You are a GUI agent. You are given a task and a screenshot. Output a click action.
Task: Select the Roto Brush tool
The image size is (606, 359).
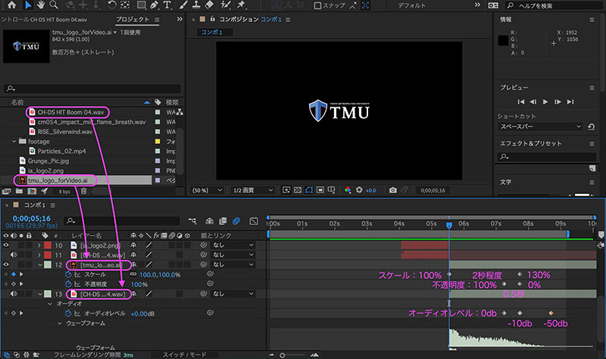(226, 5)
